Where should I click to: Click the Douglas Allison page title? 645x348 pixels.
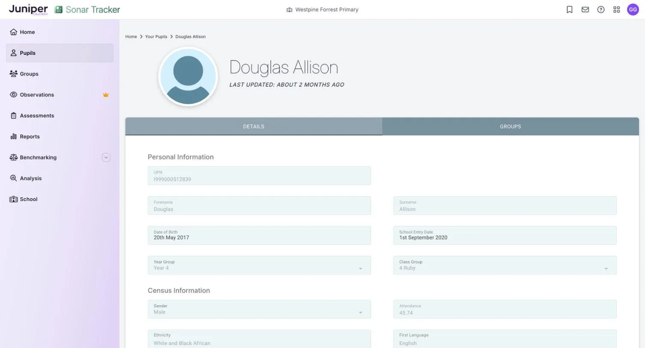284,67
